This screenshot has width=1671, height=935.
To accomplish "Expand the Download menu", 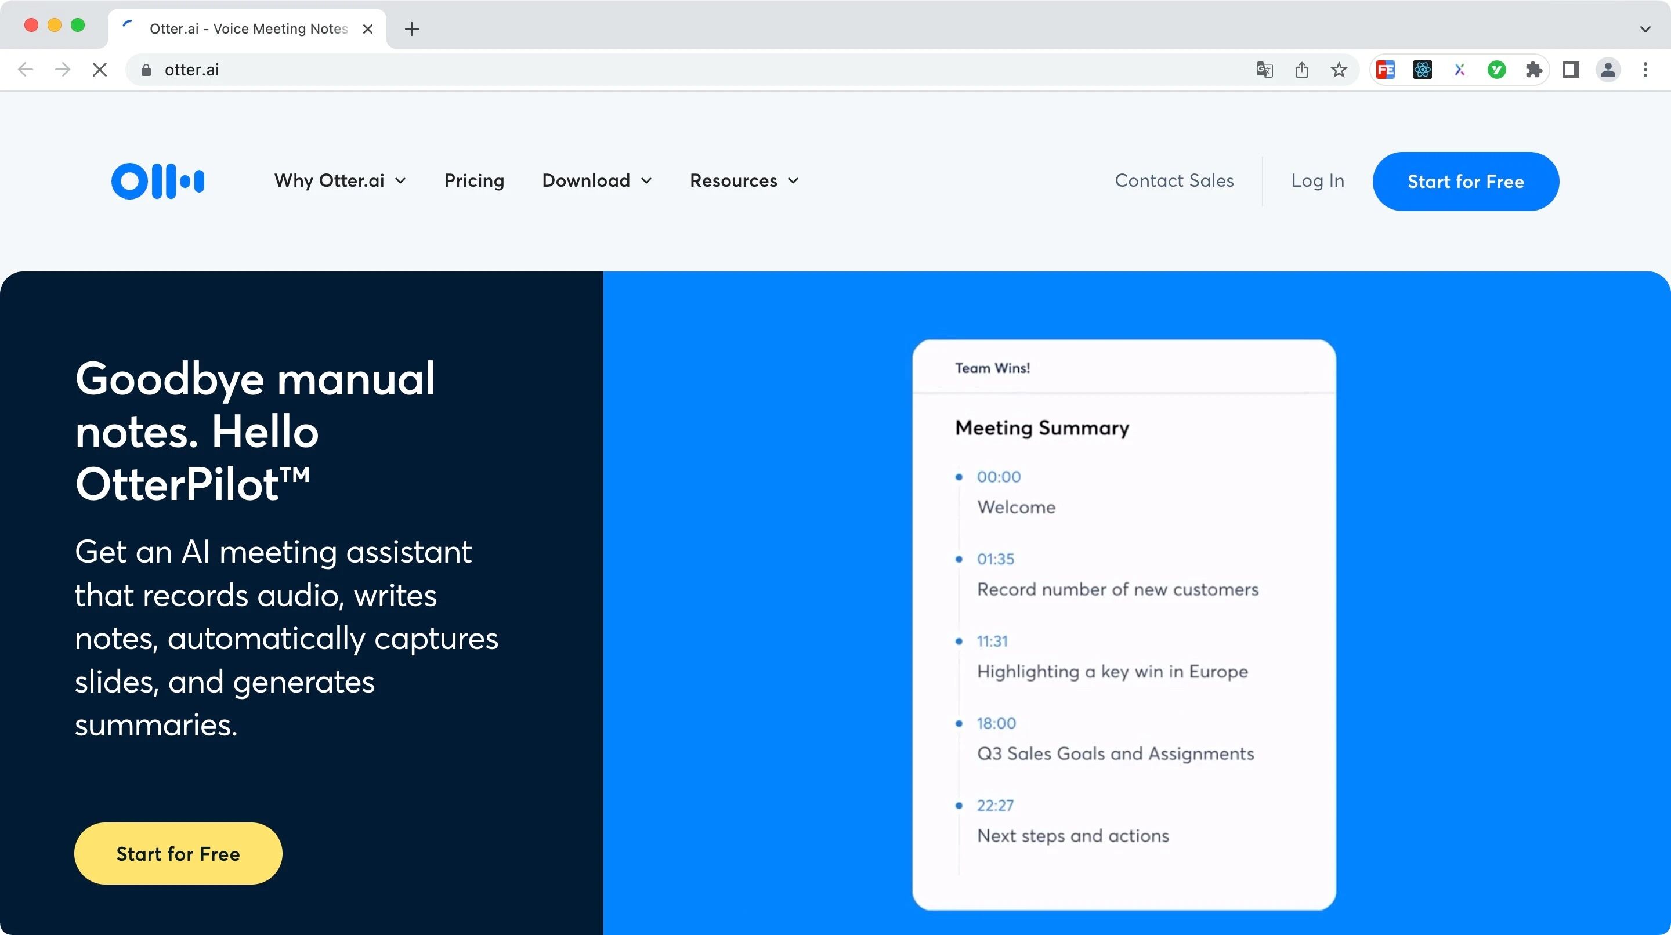I will (x=596, y=181).
